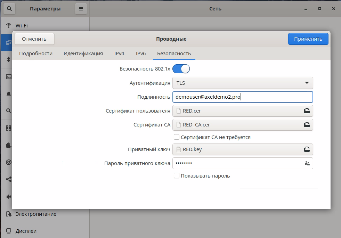This screenshot has width=341, height=238.
Task: Click the Применить button
Action: [308, 39]
